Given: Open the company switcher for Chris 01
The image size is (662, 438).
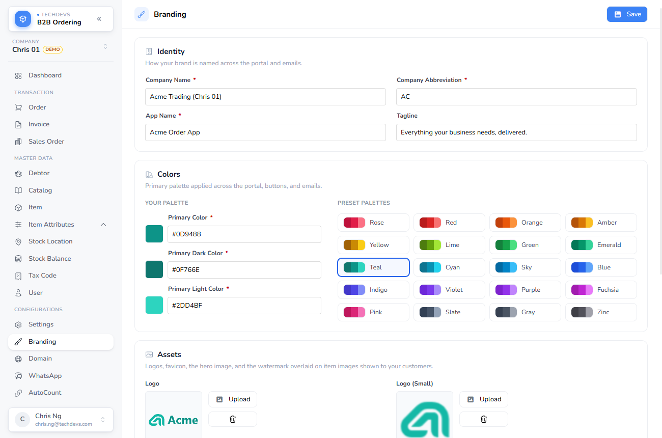Looking at the screenshot, I should (61, 46).
